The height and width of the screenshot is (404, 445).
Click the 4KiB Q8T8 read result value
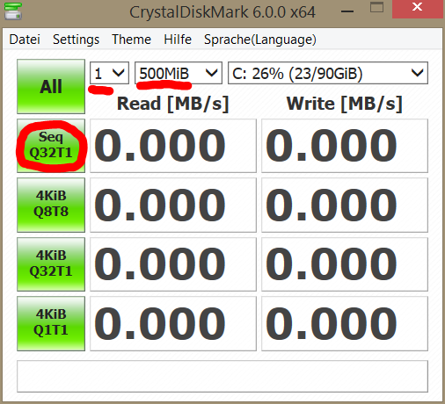point(173,205)
